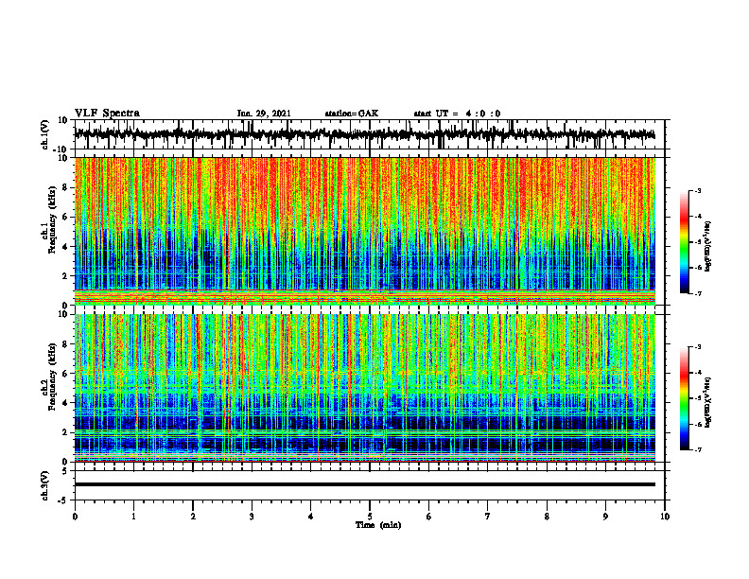Click the ch.2 spectrogram color scale bar

point(685,398)
